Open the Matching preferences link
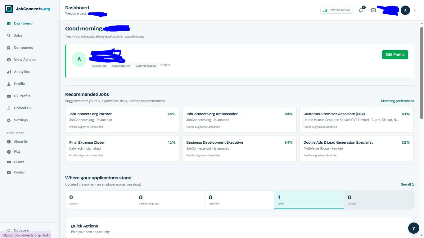 pos(397,101)
